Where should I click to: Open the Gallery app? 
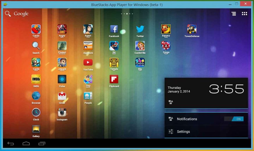tap(36, 129)
